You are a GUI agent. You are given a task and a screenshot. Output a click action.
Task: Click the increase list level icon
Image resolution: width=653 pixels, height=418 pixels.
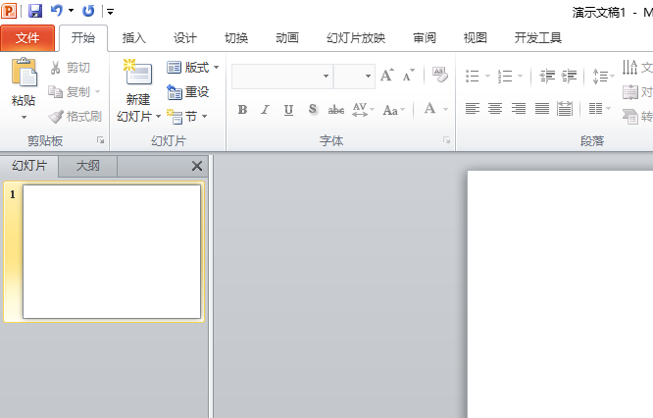(x=569, y=77)
